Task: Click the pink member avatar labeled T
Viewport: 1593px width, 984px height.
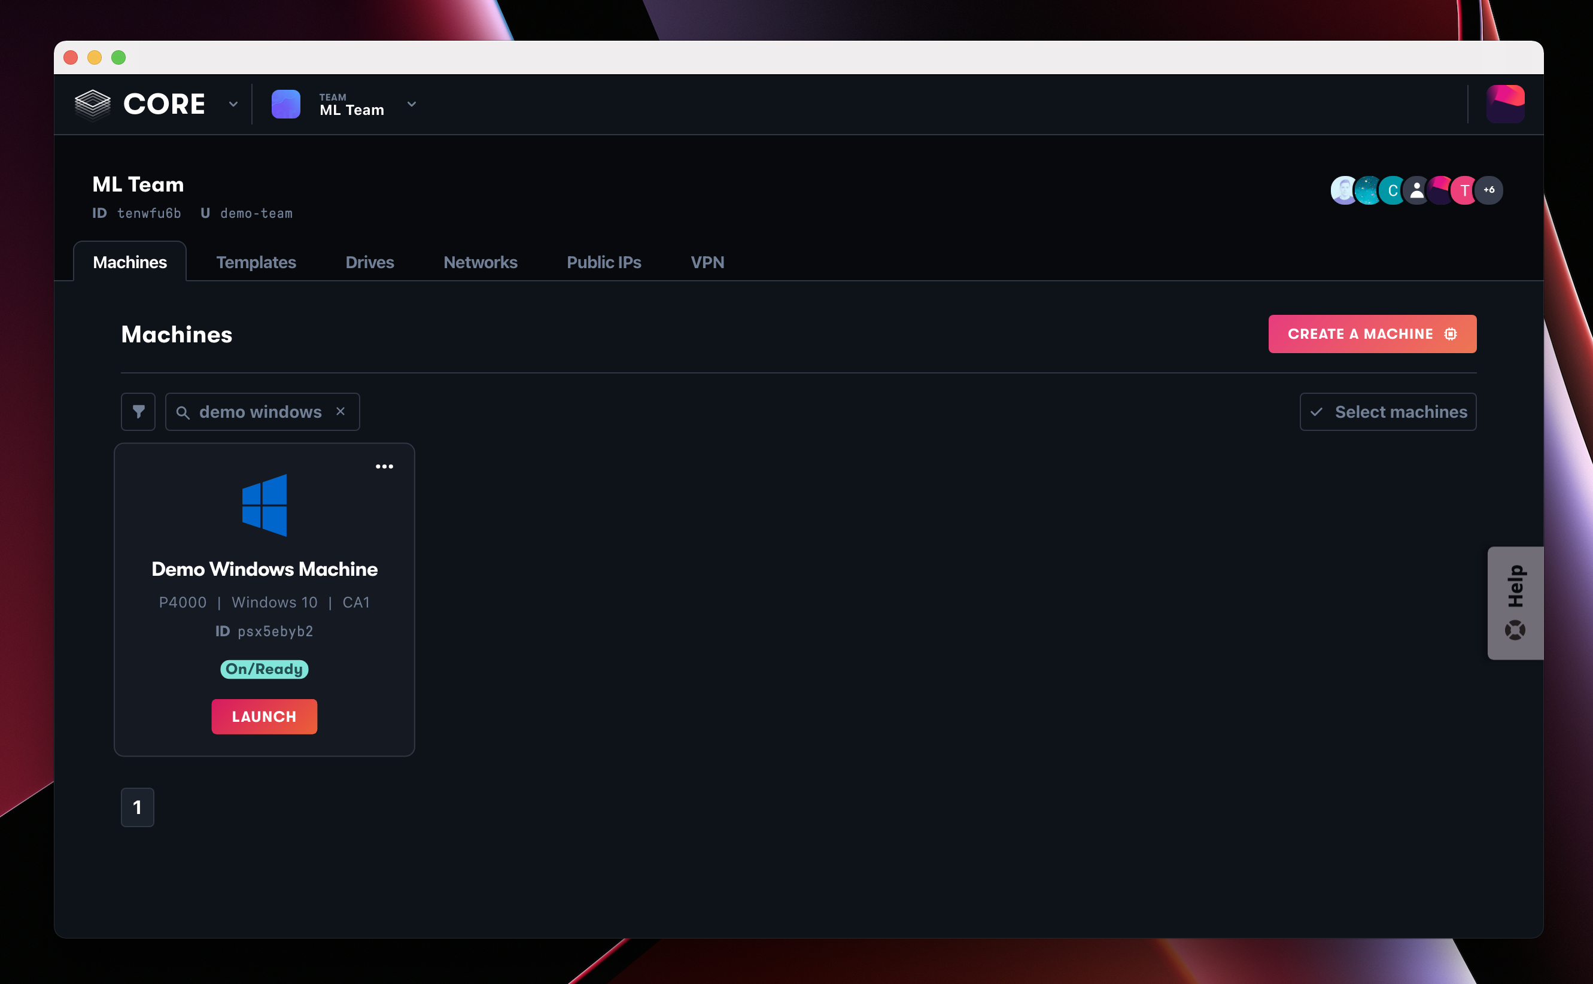Action: tap(1464, 190)
